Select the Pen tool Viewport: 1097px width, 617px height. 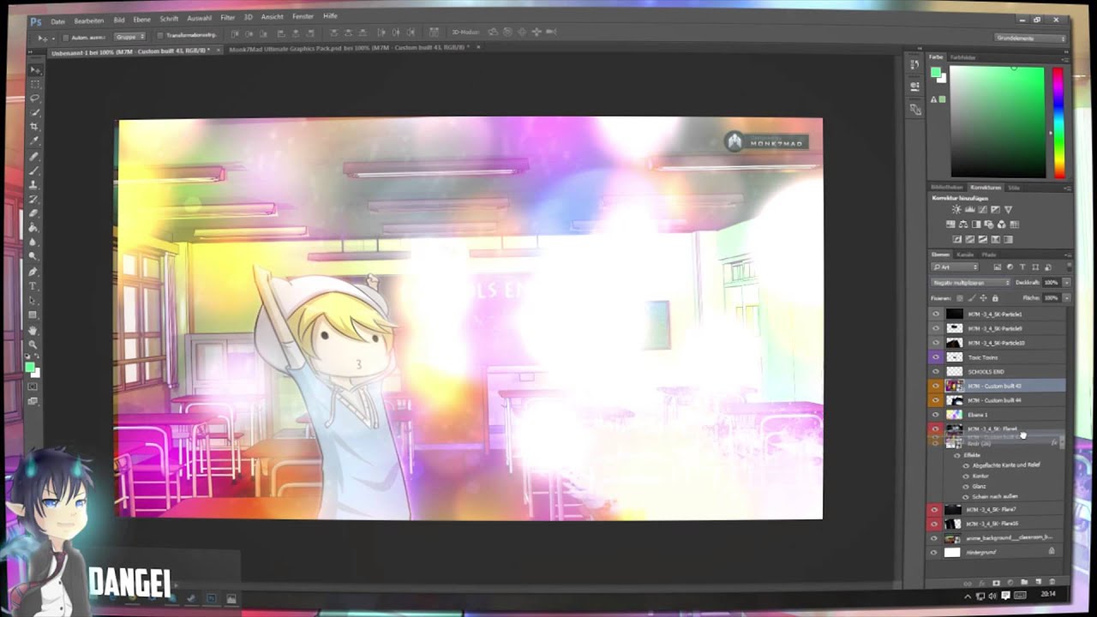click(x=34, y=272)
